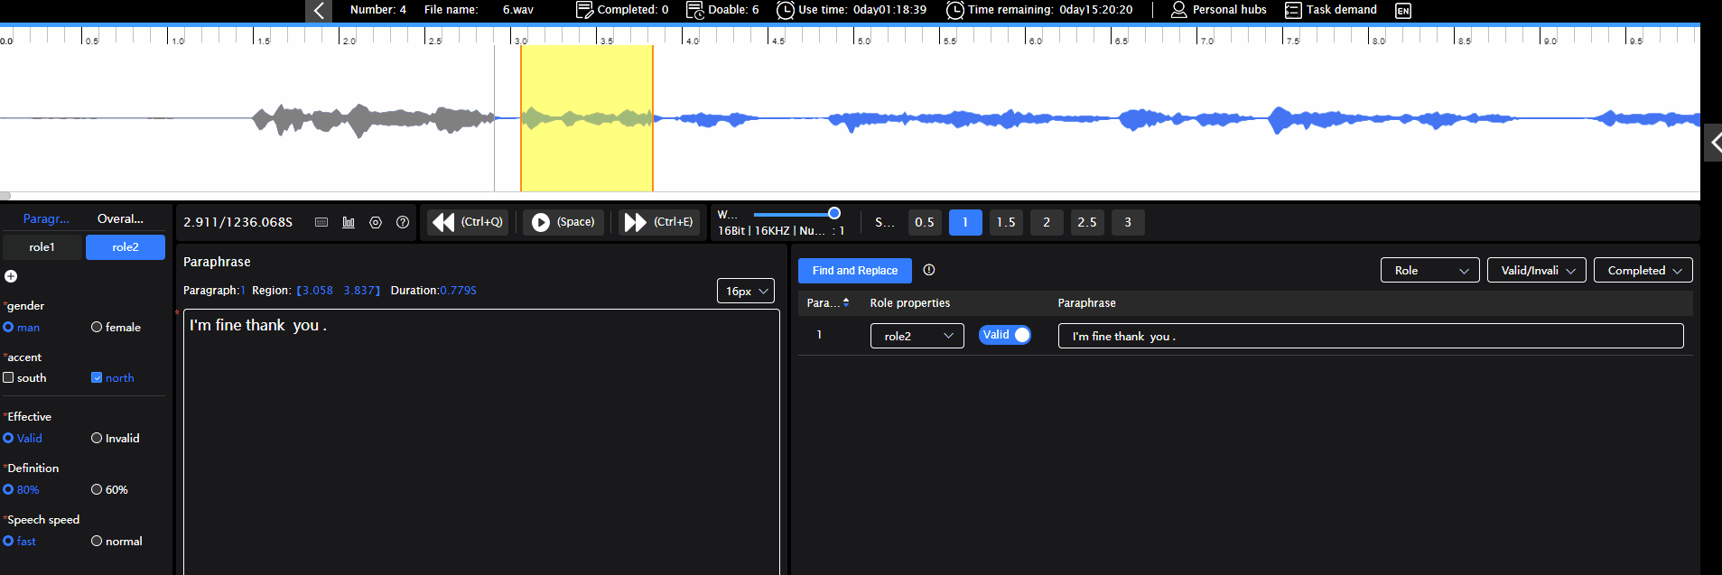Click the spectrum chart icon
The image size is (1722, 575).
[x=349, y=222]
